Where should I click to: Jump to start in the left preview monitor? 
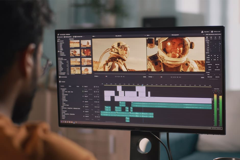[x=116, y=76]
